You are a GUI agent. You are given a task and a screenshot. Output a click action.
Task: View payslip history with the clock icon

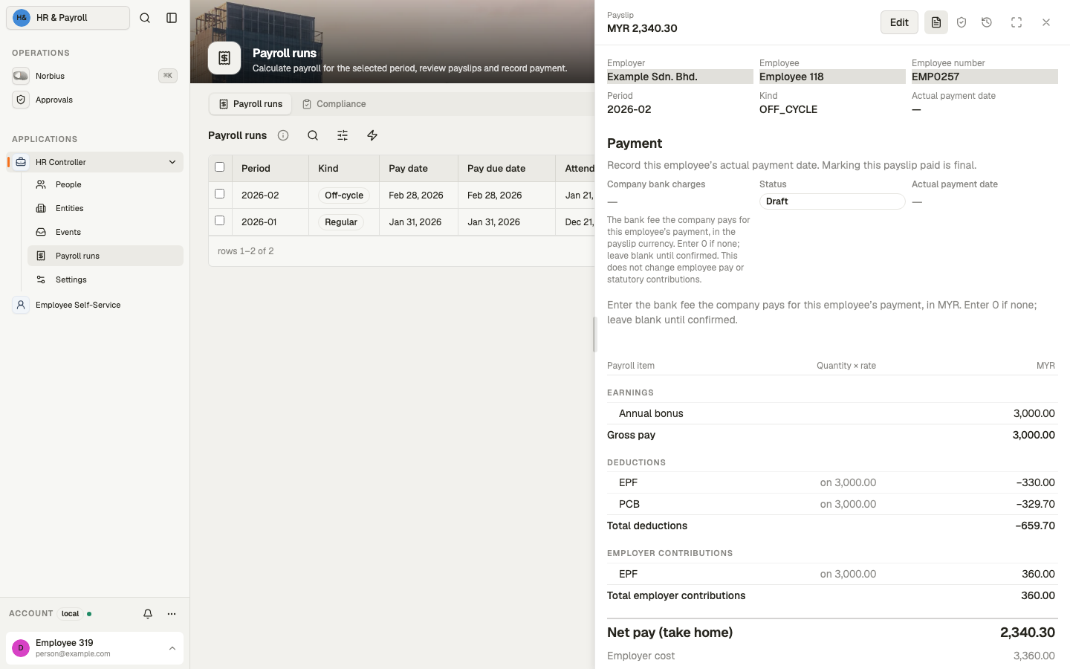(987, 22)
